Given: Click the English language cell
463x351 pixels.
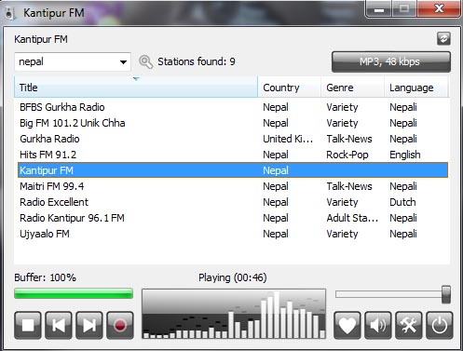Looking at the screenshot, I should [x=405, y=155].
